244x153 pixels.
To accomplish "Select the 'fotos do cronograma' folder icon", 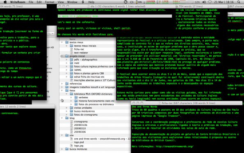I will pyautogui.click(x=71, y=115).
